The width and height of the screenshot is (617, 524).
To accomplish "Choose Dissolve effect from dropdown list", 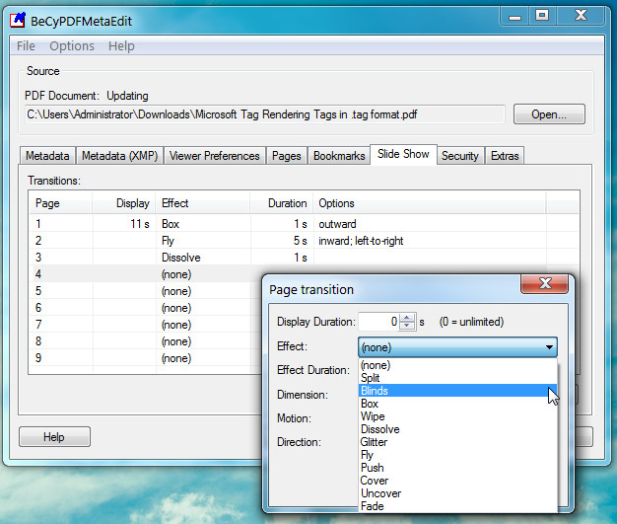I will coord(457,429).
